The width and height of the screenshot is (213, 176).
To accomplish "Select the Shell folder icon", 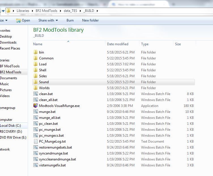I will pos(35,70).
